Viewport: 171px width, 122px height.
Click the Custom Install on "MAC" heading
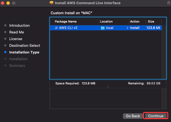tap(71, 13)
